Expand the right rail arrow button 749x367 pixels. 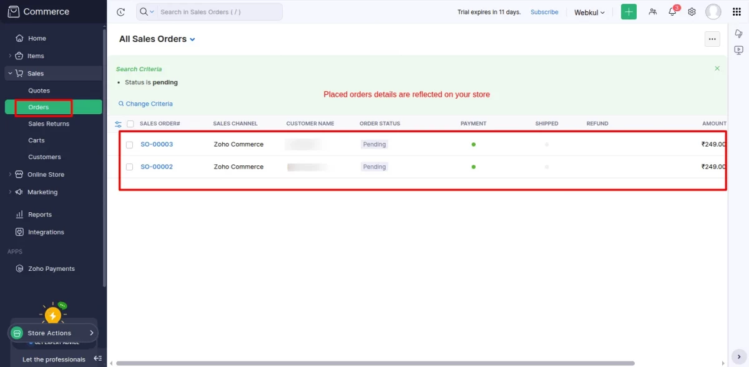[x=739, y=356]
